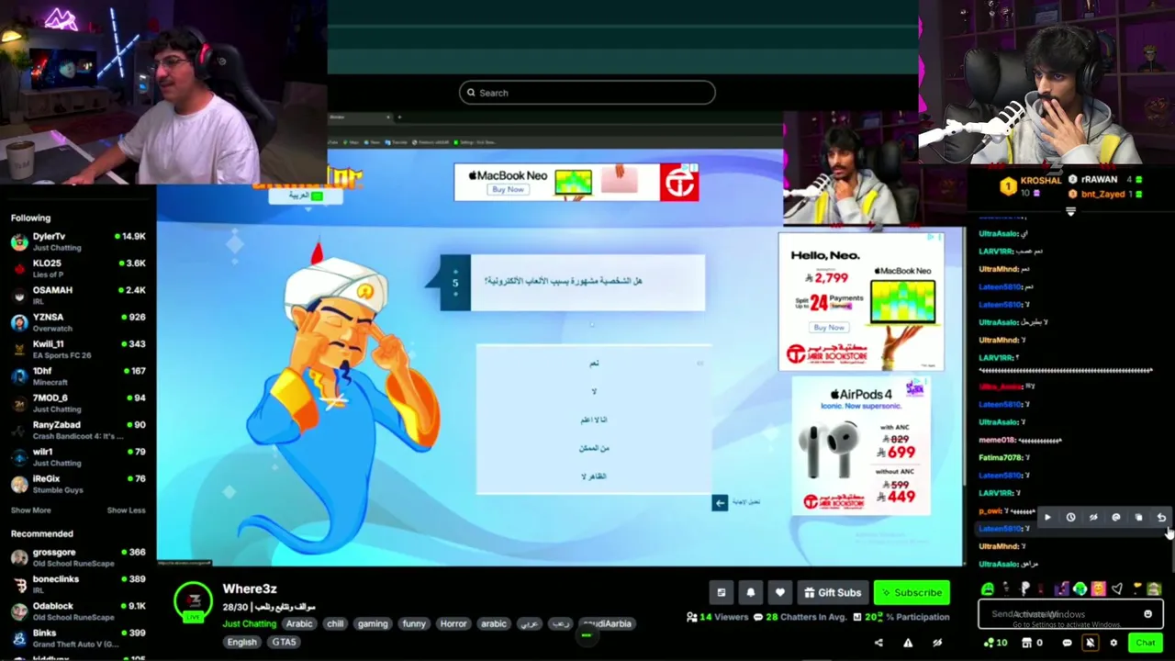Subscribe to the Where3z channel

912,592
